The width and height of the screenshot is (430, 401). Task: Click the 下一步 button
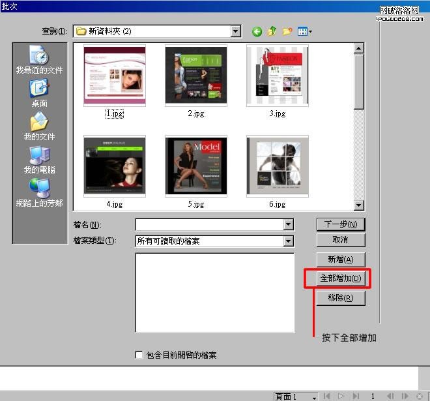tap(341, 224)
